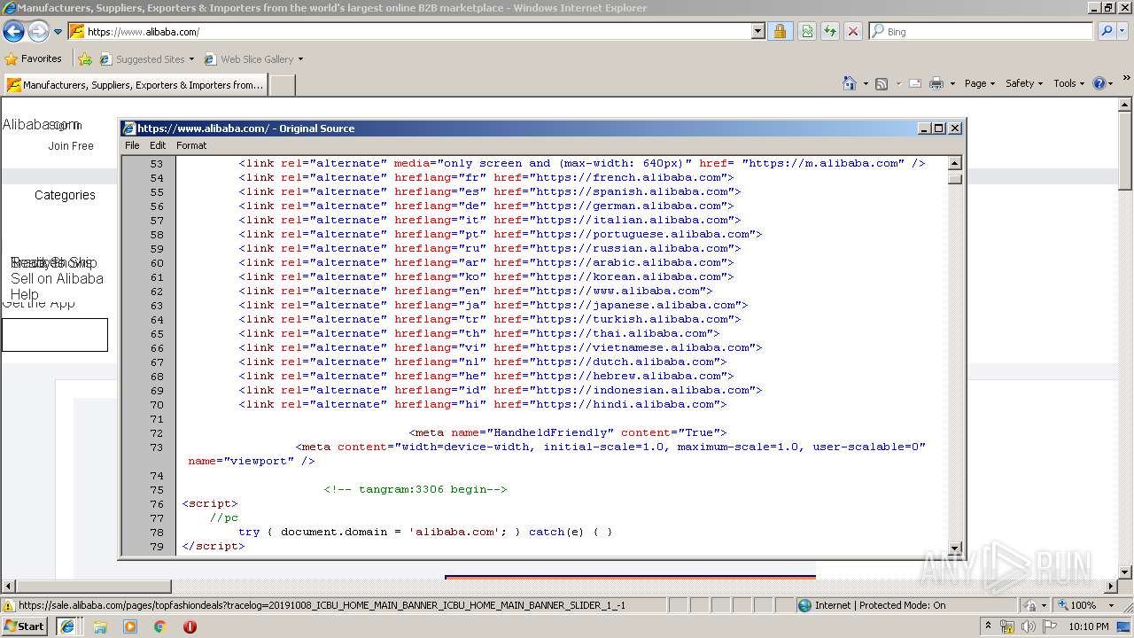Click the empty search box on Alibaba page
The image size is (1134, 638).
point(55,335)
